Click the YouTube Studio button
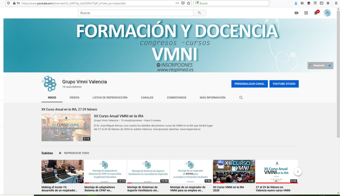 coord(284,84)
